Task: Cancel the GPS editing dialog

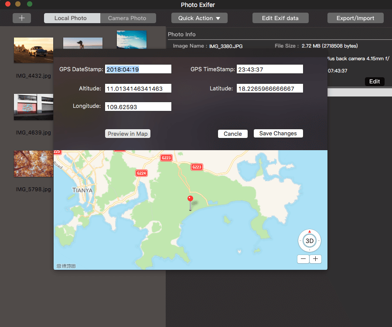Action: pos(232,133)
